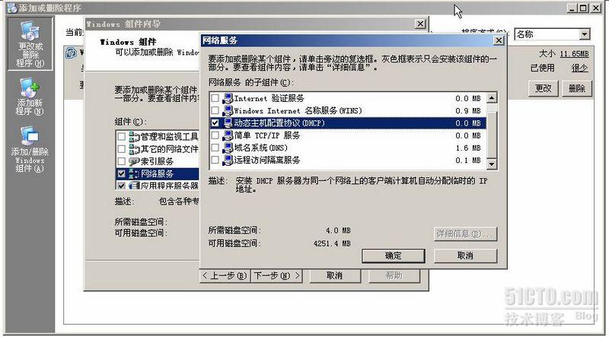The height and width of the screenshot is (337, 609).
Task: Check the 管理和监视工具 checkbox in wizard
Action: 122,137
